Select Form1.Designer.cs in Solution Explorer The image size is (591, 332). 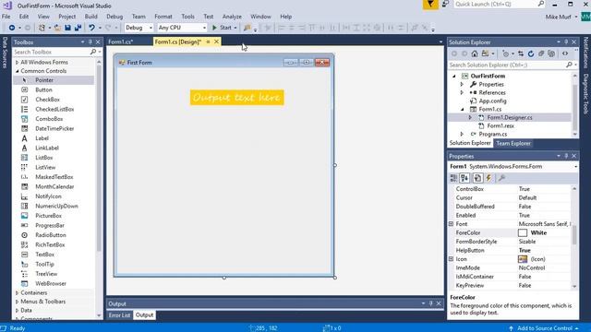pos(510,117)
